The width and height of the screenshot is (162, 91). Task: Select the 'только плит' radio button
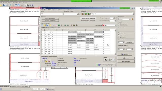coord(119,28)
